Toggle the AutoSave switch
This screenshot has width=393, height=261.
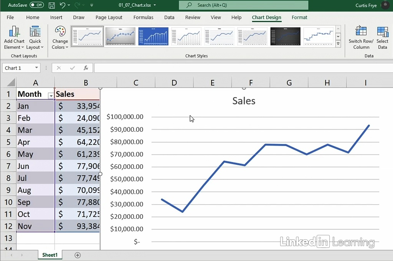click(x=36, y=5)
